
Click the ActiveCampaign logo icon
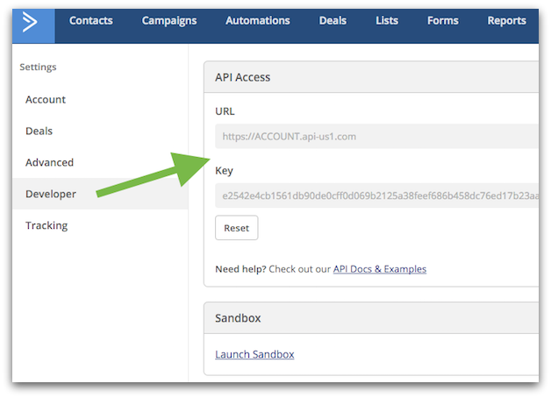tap(32, 22)
